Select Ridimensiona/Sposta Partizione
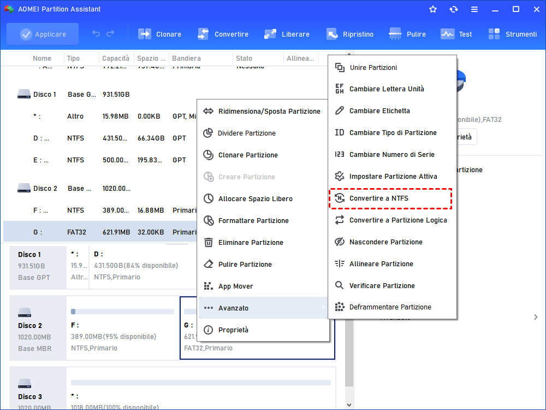Image resolution: width=546 pixels, height=410 pixels. tap(263, 111)
